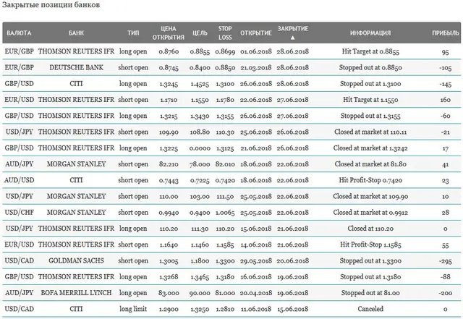Click the ЗАКРЫТИЕ sort arrow indicator
The height and width of the screenshot is (319, 463).
[x=292, y=38]
